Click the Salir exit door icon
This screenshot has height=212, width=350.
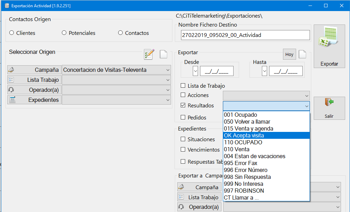tap(329, 102)
